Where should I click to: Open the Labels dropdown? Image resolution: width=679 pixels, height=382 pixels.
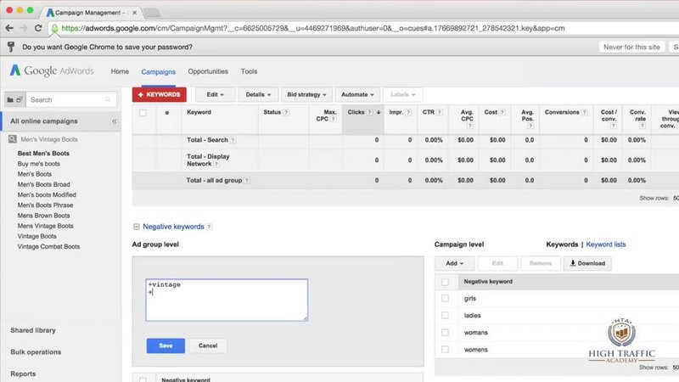(x=402, y=94)
